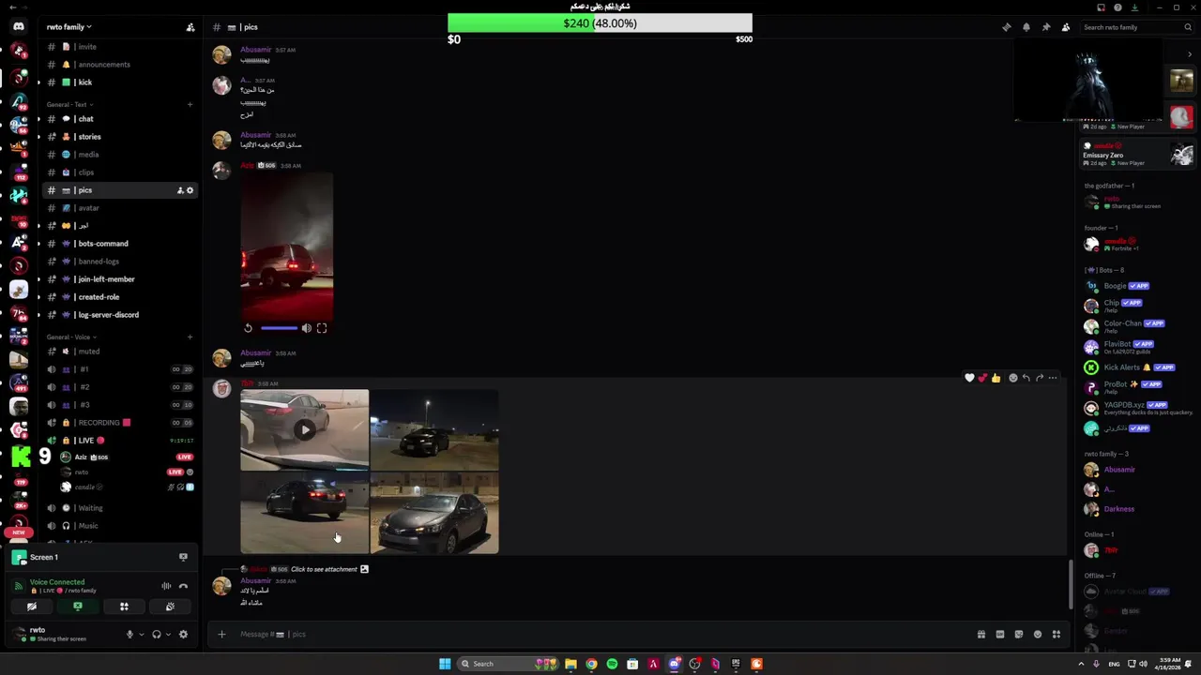Switch to the chat channel
The width and height of the screenshot is (1201, 675).
click(x=120, y=119)
